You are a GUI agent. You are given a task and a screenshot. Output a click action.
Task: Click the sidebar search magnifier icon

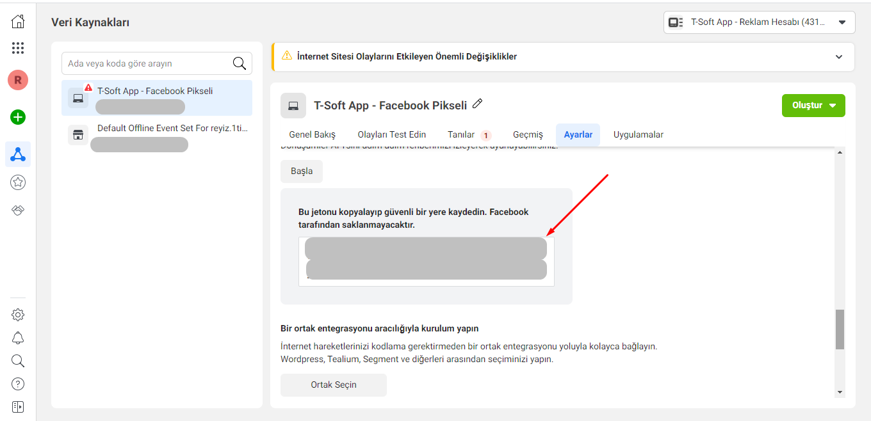click(18, 361)
